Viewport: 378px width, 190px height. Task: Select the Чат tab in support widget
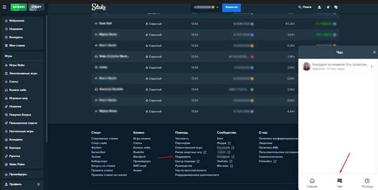coord(339,182)
